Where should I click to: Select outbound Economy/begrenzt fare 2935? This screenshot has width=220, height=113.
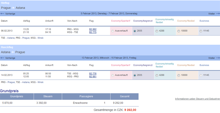(135, 31)
